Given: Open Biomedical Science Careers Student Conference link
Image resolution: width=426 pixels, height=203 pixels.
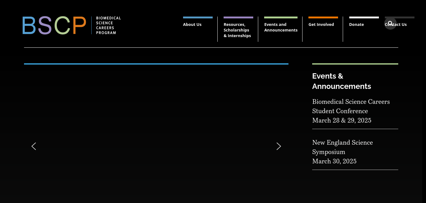Looking at the screenshot, I should coord(351,106).
